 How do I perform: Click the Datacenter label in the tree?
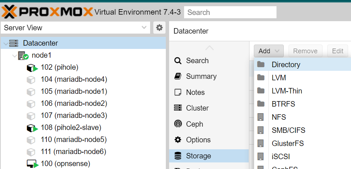(41, 43)
